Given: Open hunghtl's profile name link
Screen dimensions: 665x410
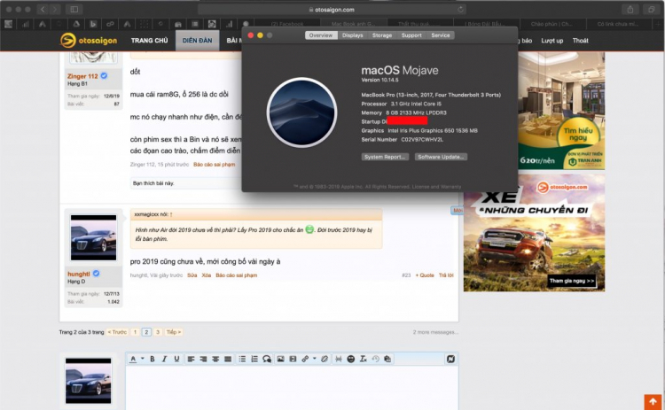Looking at the screenshot, I should click(x=78, y=274).
